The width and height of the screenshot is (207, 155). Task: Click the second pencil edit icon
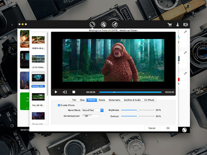click(185, 53)
